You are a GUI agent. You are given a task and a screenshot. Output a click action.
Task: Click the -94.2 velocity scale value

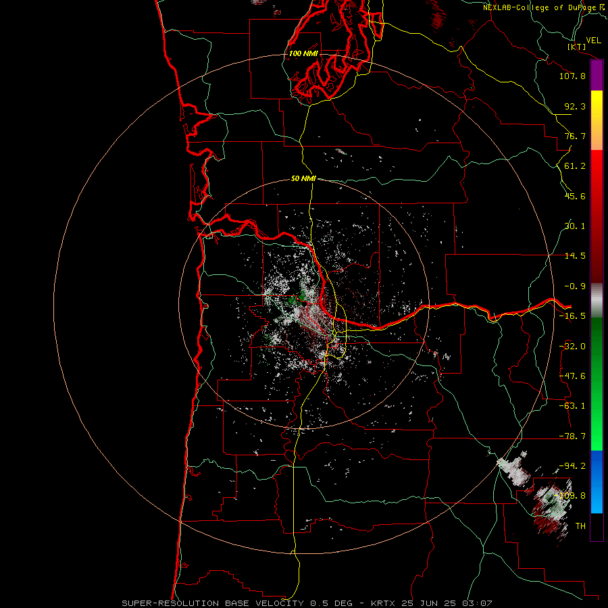(572, 466)
